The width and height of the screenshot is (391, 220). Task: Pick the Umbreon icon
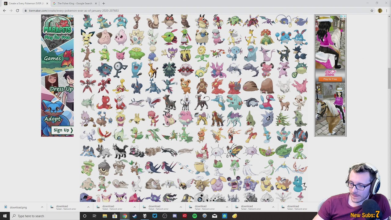click(x=283, y=54)
